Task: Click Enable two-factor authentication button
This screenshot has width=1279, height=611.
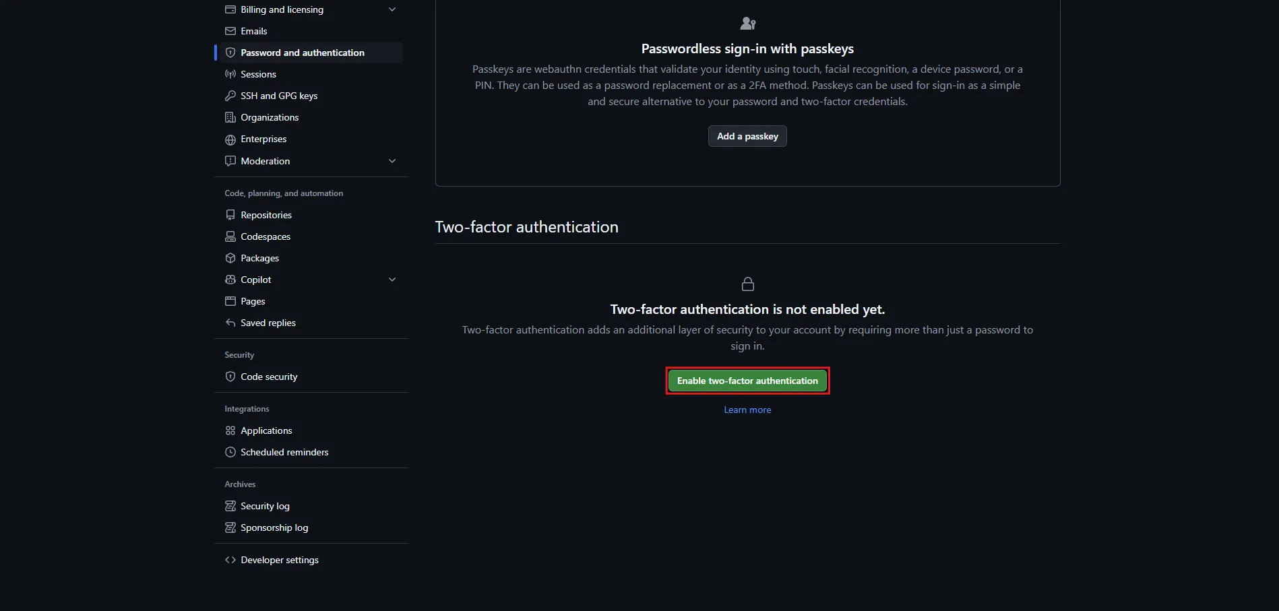Action: (x=747, y=381)
